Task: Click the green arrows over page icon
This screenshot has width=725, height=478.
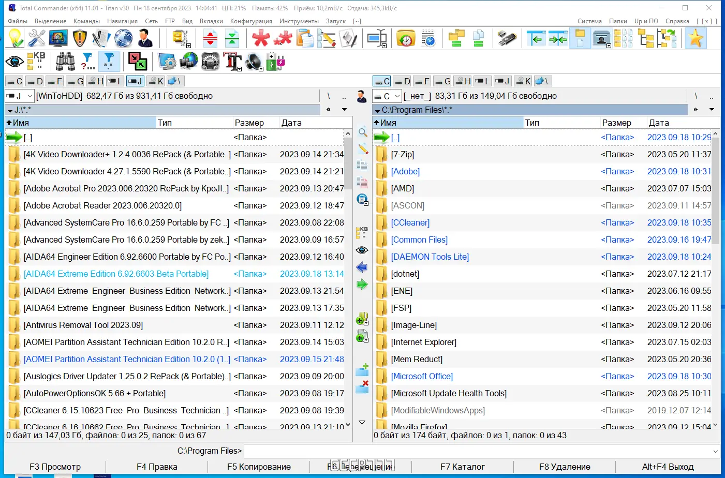Action: pos(232,38)
